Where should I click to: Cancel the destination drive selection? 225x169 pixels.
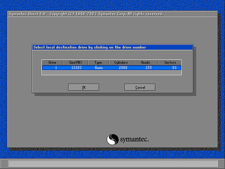[140, 87]
